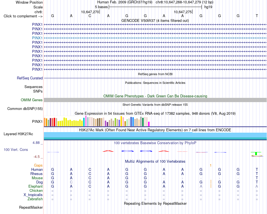Select the Elephant species label
This screenshot has width=267, height=214.
pos(35,187)
